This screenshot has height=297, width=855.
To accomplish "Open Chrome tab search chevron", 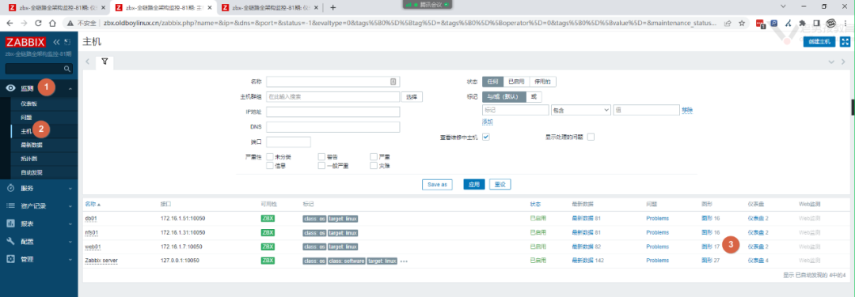I will point(783,6).
